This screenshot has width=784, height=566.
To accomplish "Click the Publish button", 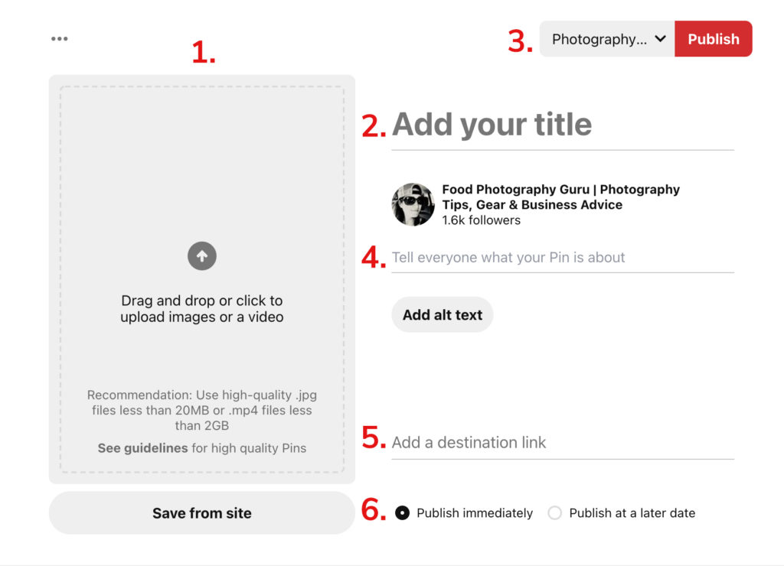I will pyautogui.click(x=713, y=39).
